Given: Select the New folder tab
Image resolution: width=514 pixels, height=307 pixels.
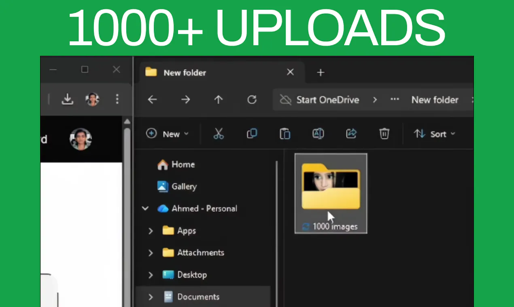Looking at the screenshot, I should click(x=222, y=73).
